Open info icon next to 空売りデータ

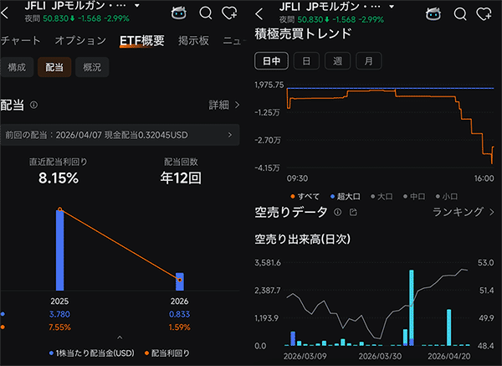coord(337,212)
